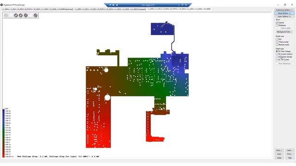The height and width of the screenshot is (166, 296).
Task: Select the DC Current Vectors graph type
Action: 277,54
